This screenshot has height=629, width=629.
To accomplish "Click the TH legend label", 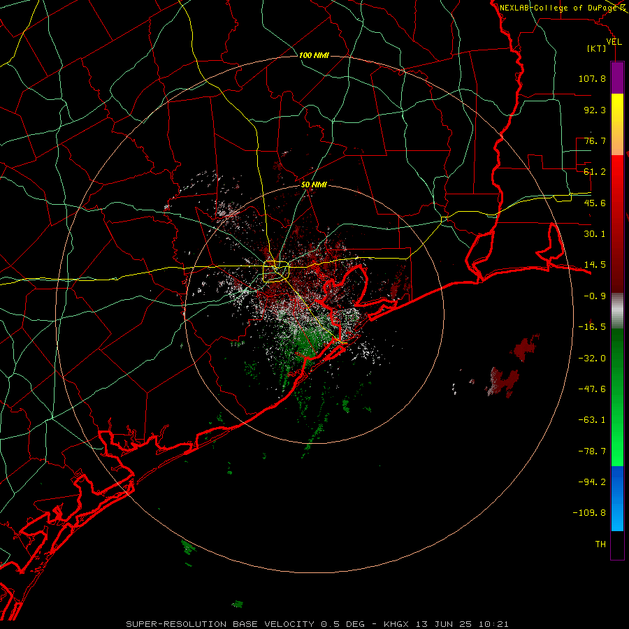I will click(600, 544).
